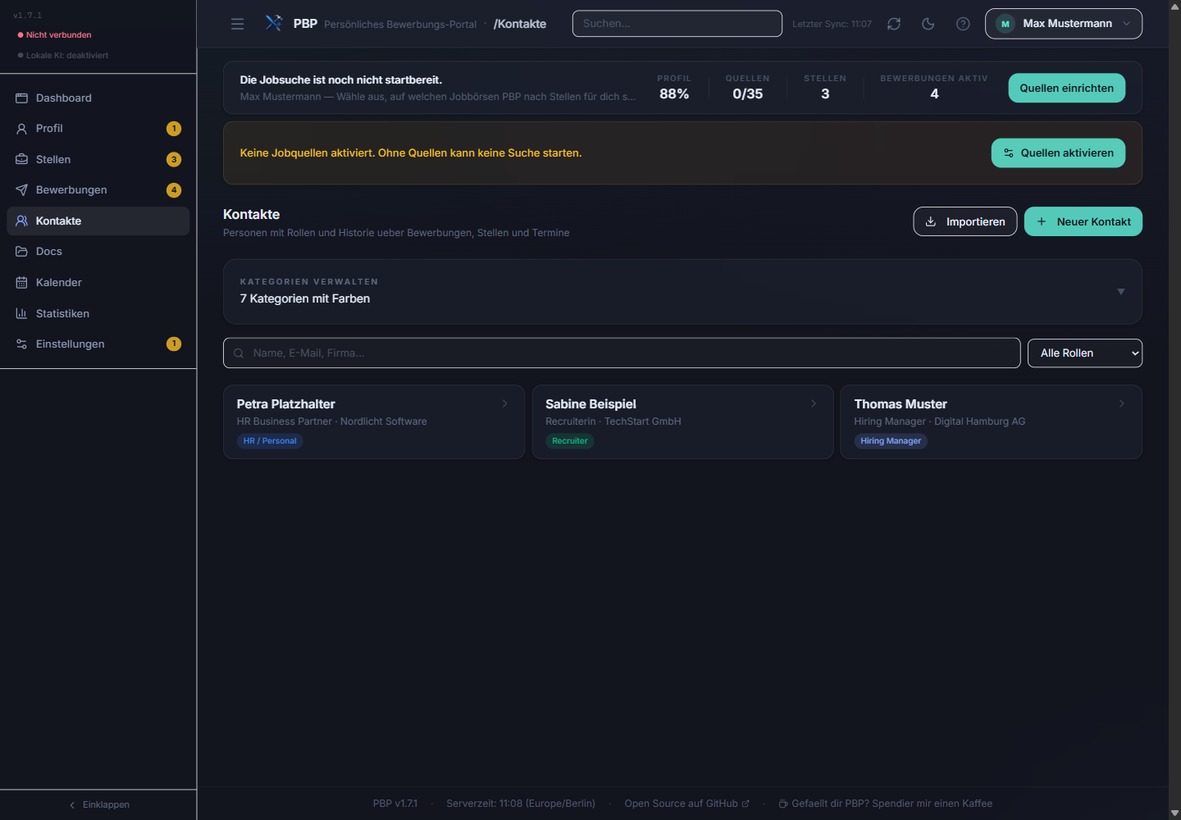Click the Dashboard sidebar icon
This screenshot has width=1181, height=820.
click(x=21, y=98)
